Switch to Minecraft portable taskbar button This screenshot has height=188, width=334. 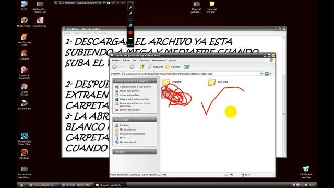tap(110, 185)
